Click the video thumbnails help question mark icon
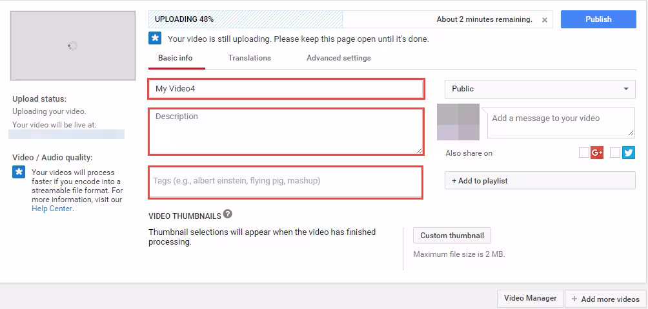The width and height of the screenshot is (648, 309). coord(228,214)
